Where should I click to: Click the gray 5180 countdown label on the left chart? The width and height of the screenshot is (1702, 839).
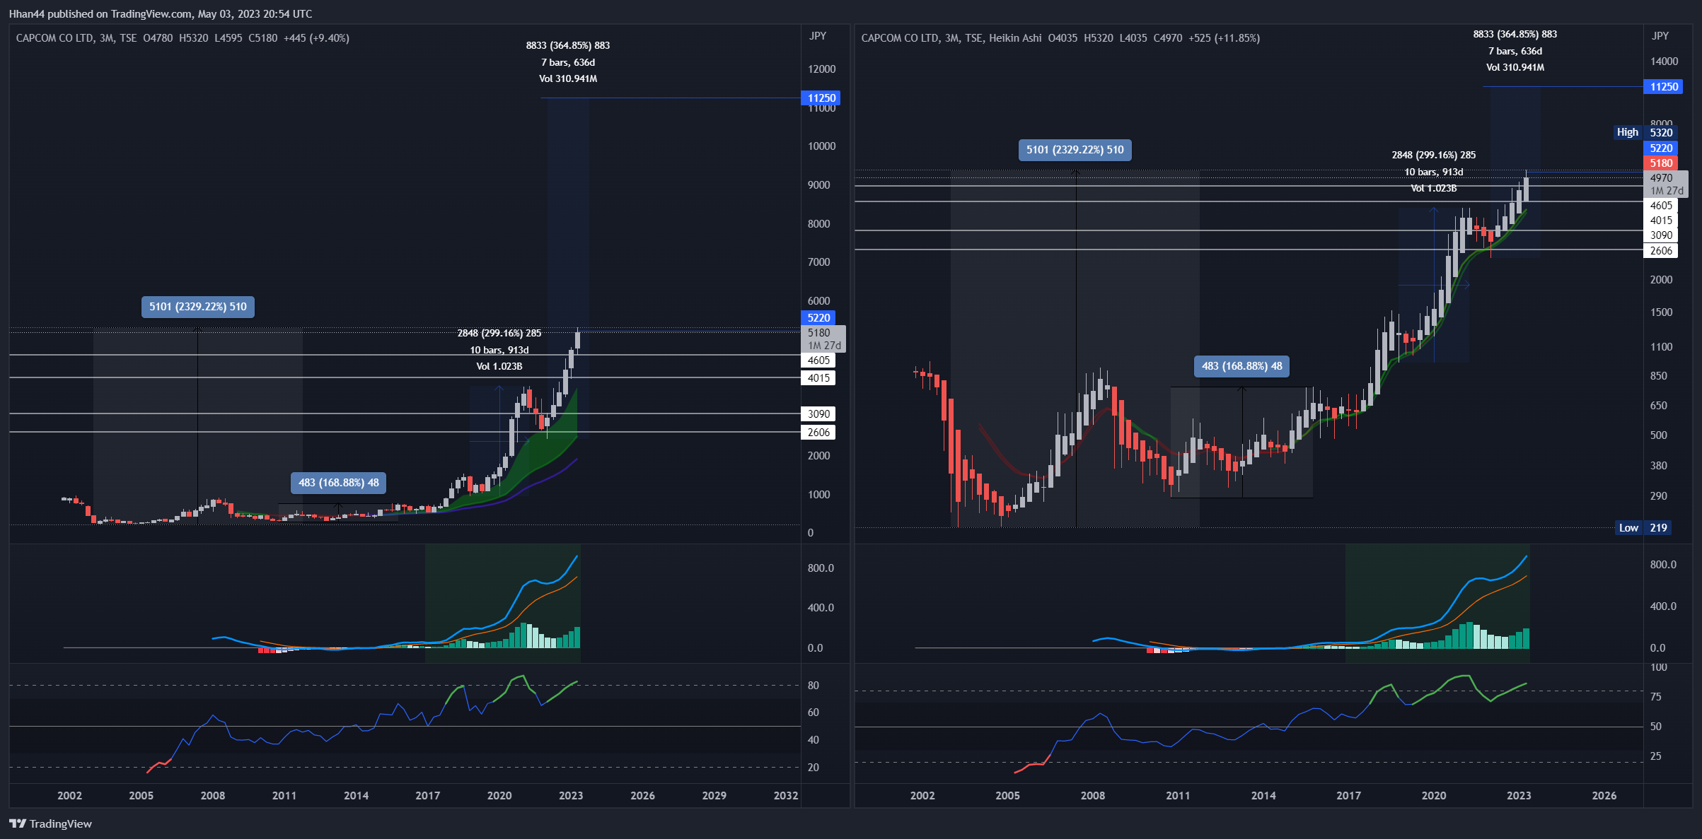coord(824,339)
